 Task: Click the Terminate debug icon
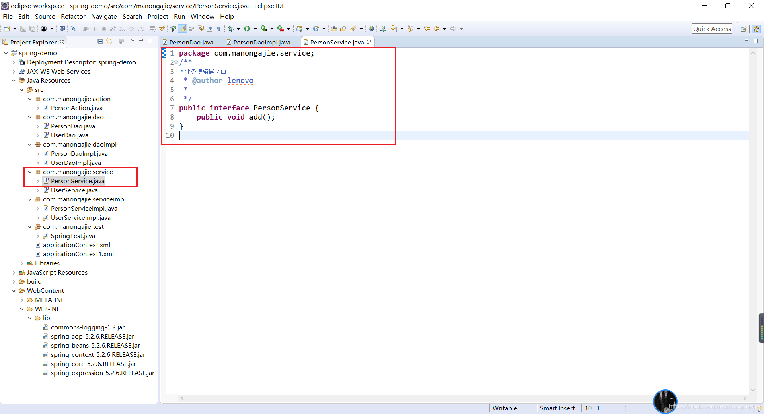pos(104,29)
